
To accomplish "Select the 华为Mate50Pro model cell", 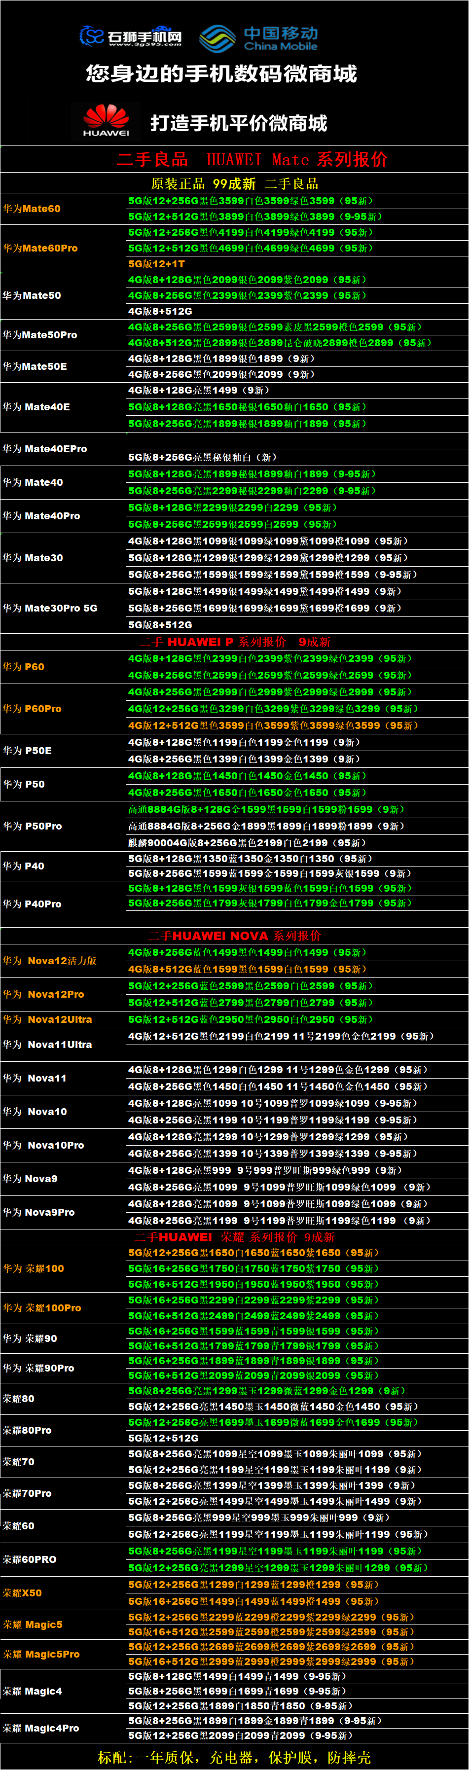I will click(63, 335).
